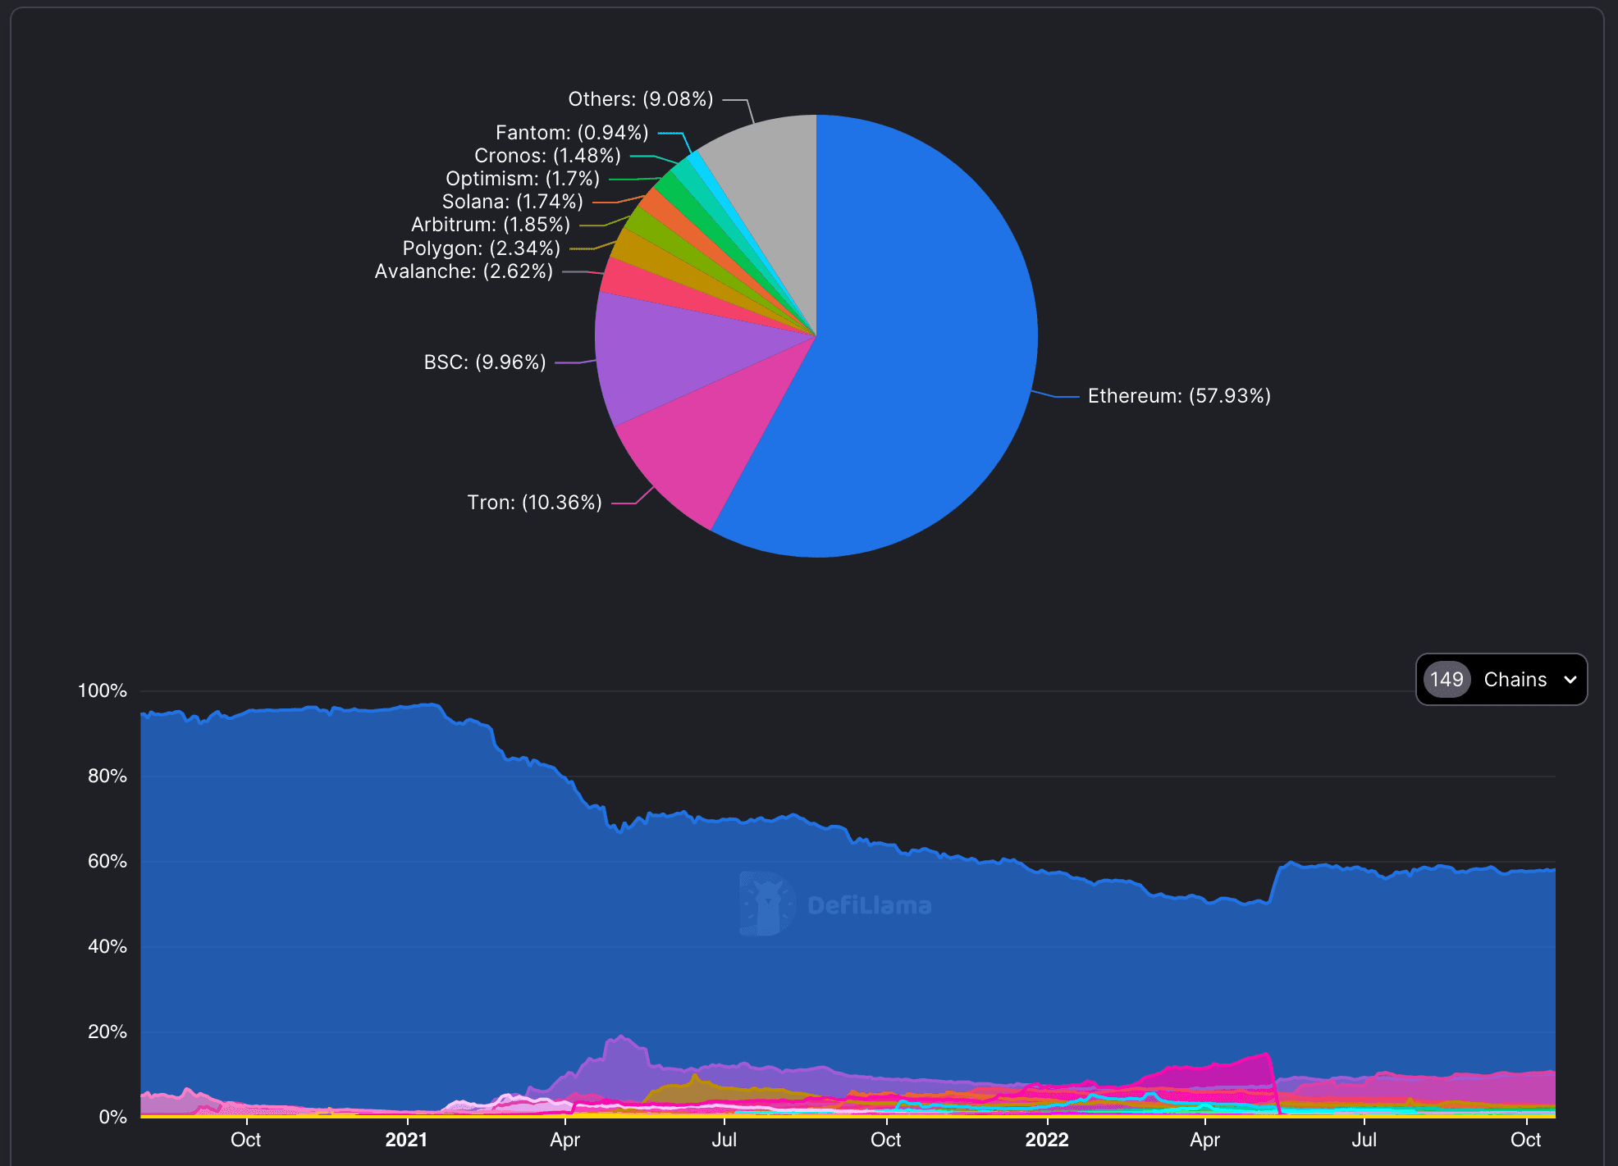Click the 'Arbitrum: (1.85%)' label
This screenshot has height=1166, width=1618.
[x=491, y=225]
